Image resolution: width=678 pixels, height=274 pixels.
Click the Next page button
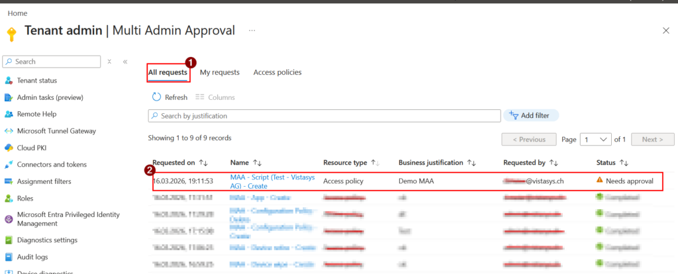tap(652, 140)
